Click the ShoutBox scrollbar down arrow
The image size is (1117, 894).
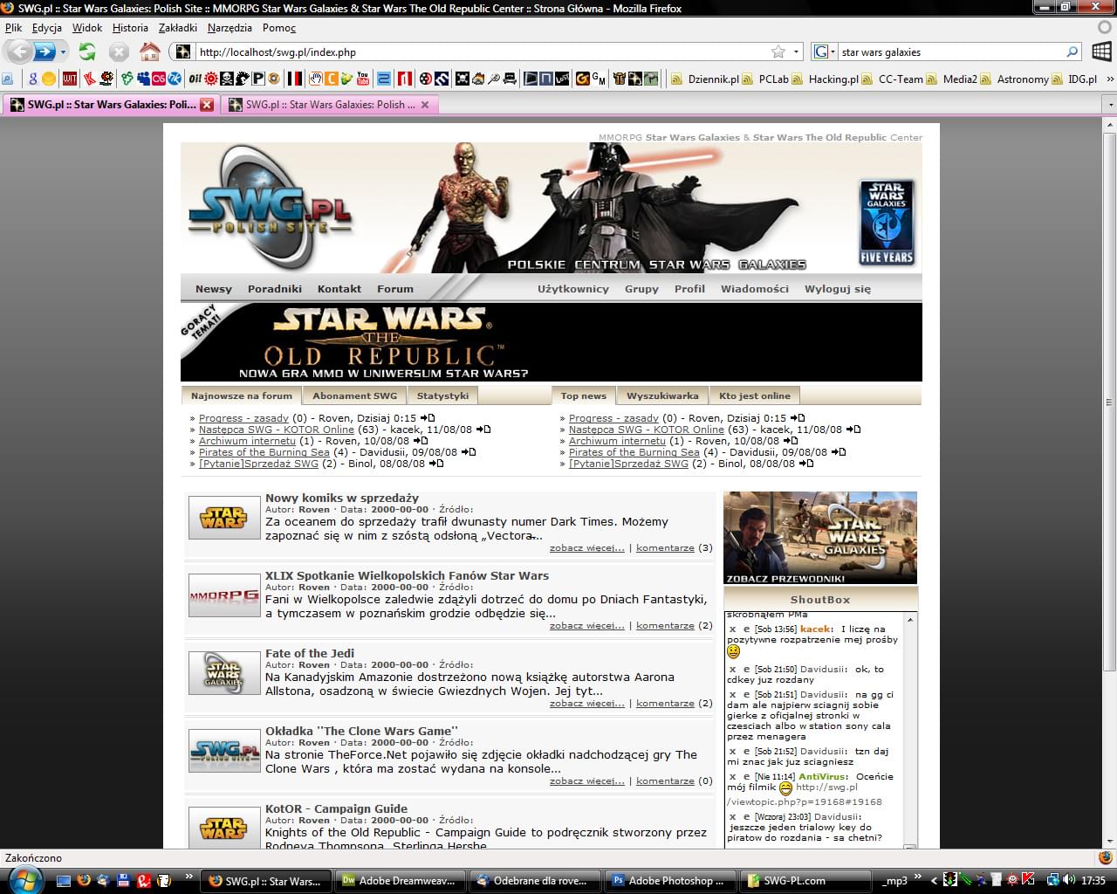pos(910,847)
